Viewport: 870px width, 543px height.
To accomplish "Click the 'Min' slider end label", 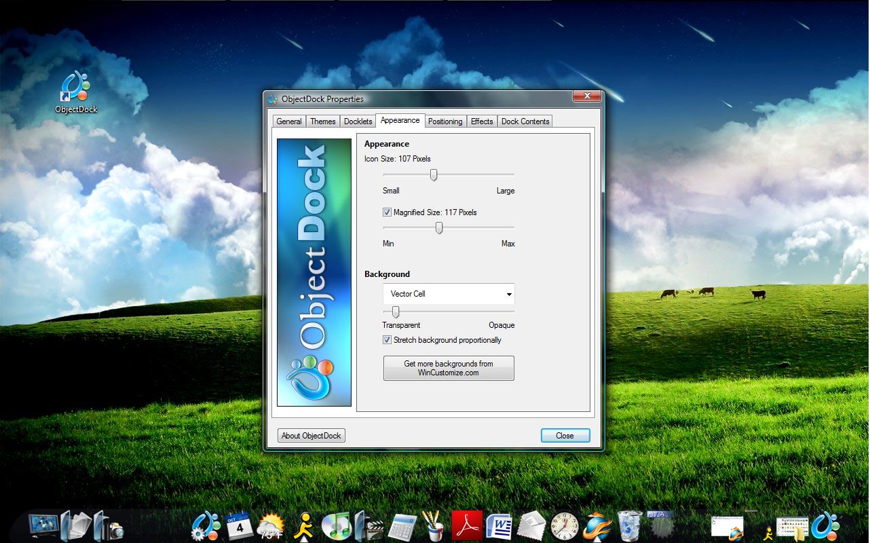I will [x=388, y=244].
